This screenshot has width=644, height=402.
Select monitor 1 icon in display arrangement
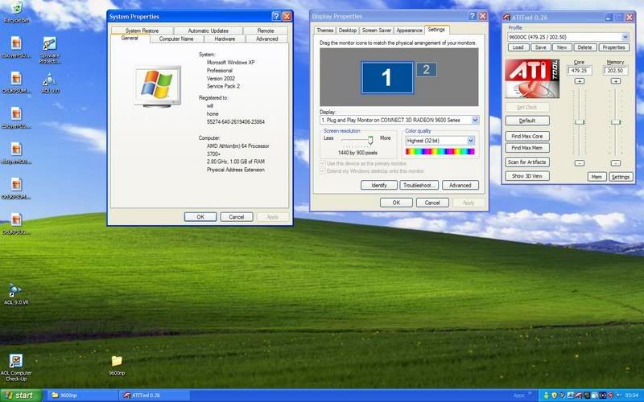386,77
